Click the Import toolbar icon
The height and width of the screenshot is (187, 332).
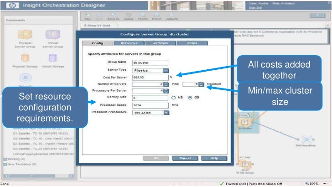[142, 15]
